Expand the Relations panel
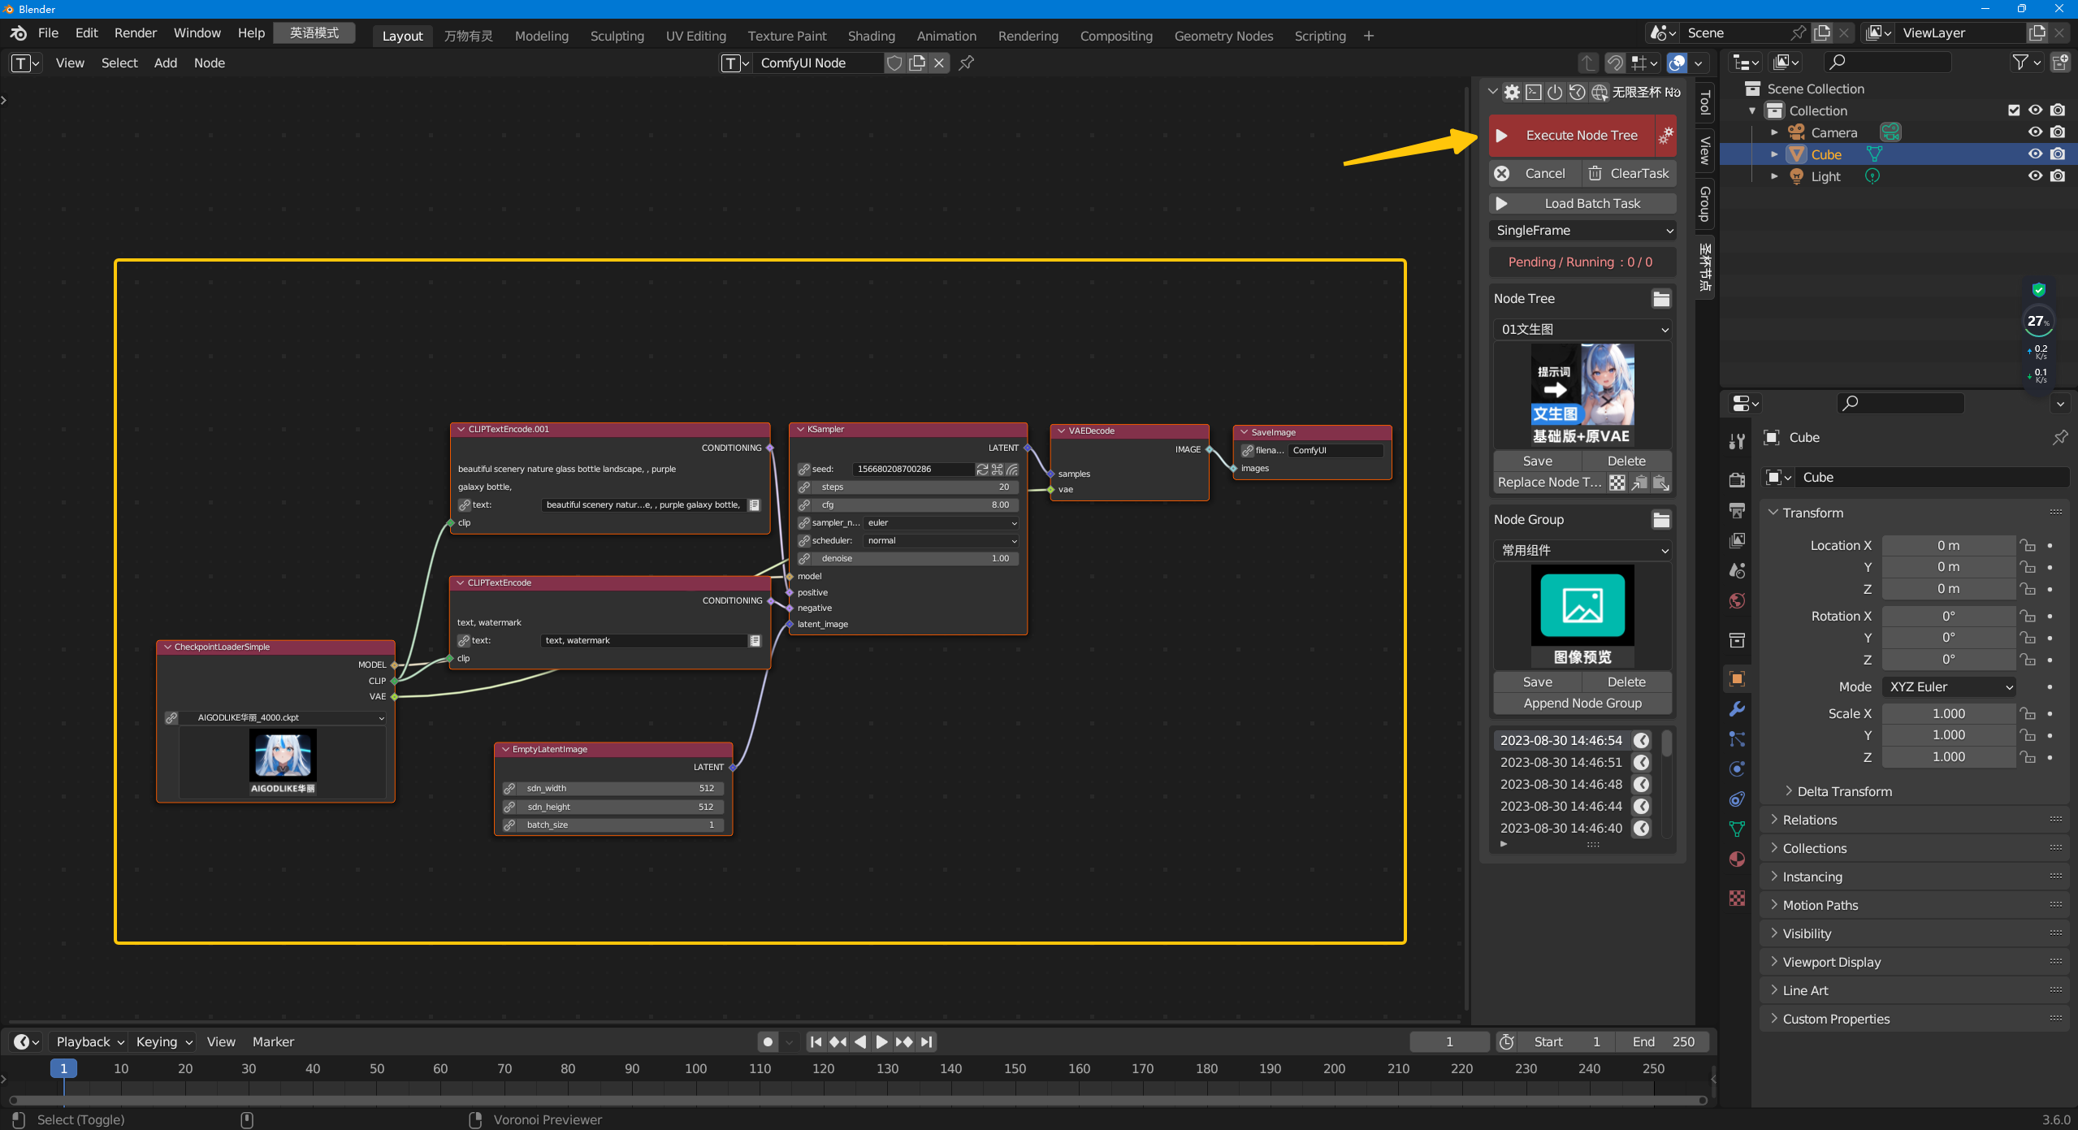Image resolution: width=2078 pixels, height=1130 pixels. pyautogui.click(x=1810, y=820)
